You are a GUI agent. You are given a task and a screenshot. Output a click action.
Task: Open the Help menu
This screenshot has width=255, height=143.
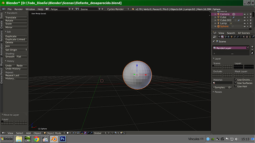click(40, 9)
